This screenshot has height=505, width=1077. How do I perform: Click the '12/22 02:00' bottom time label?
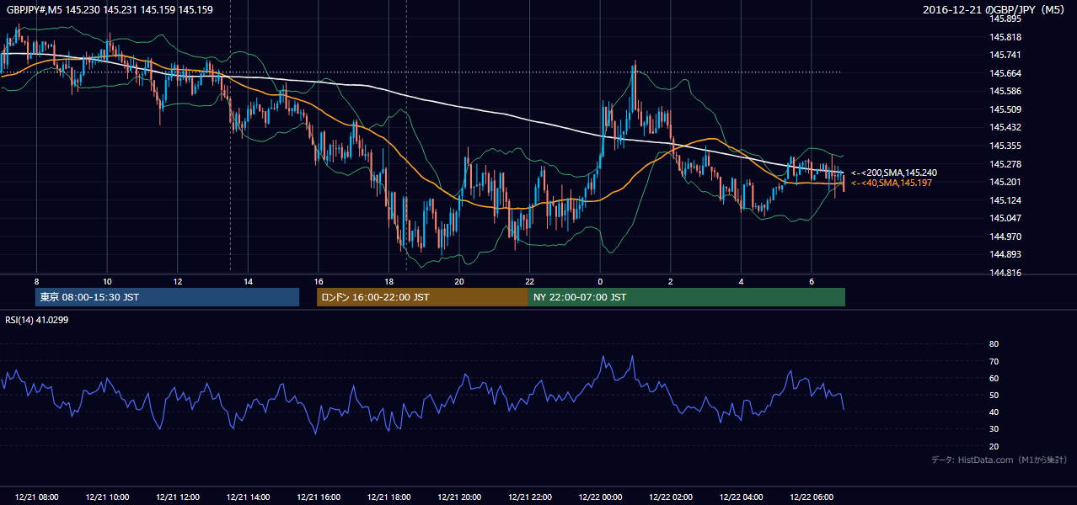pos(671,497)
